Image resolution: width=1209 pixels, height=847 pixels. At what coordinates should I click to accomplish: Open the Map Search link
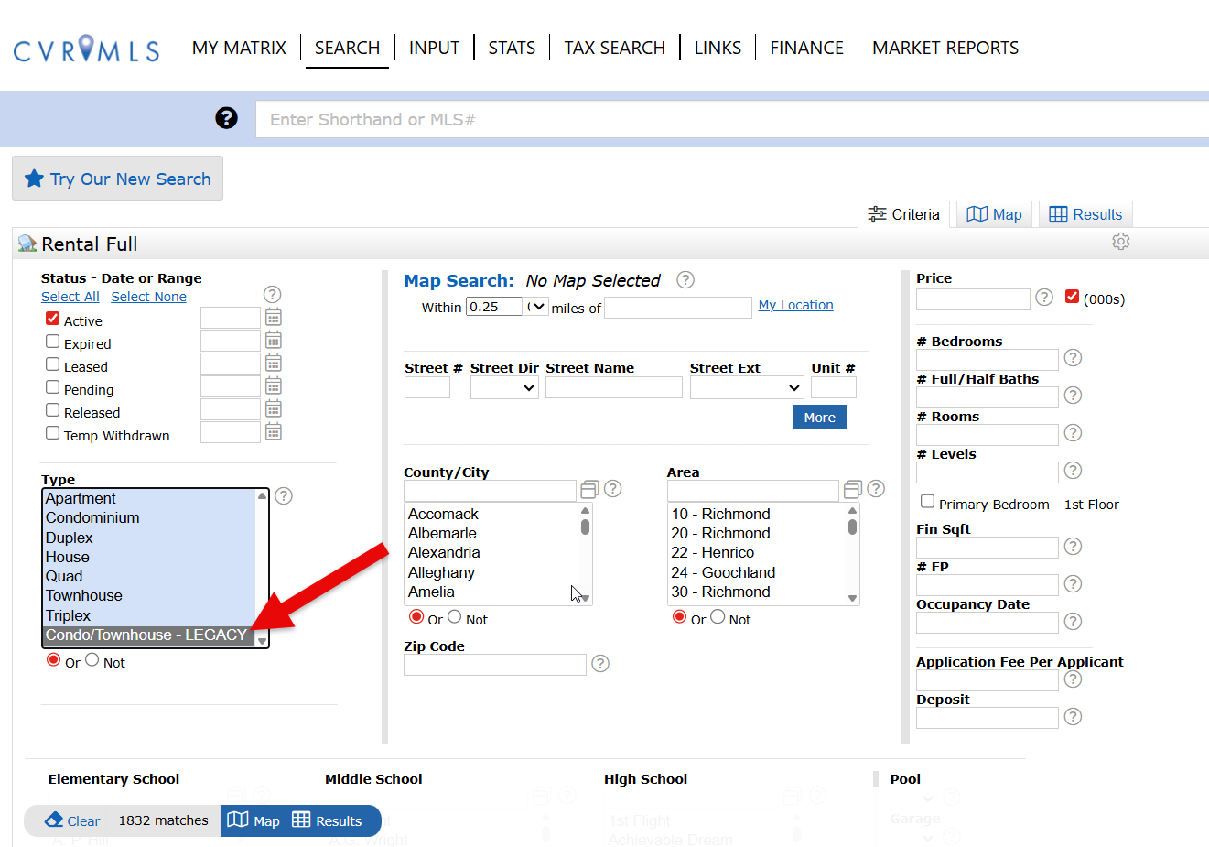tap(459, 281)
